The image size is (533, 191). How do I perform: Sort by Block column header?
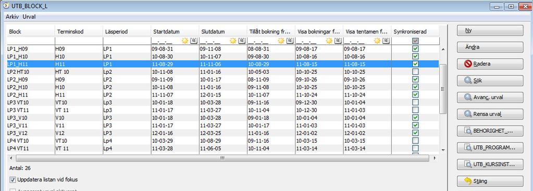(31, 32)
